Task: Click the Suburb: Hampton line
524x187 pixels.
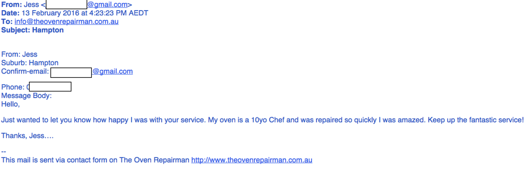Action: point(30,63)
